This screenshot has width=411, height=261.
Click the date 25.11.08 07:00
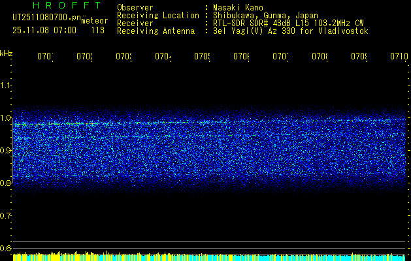point(44,31)
